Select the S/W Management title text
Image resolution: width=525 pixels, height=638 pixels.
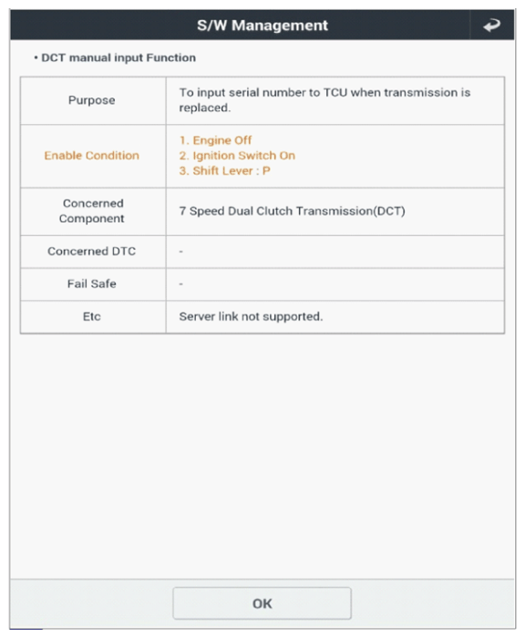pos(262,26)
